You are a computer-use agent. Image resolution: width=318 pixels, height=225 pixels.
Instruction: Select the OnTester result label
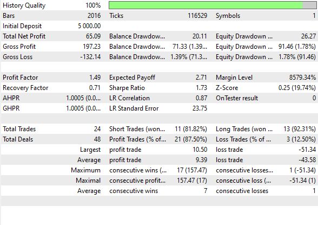pyautogui.click(x=237, y=98)
